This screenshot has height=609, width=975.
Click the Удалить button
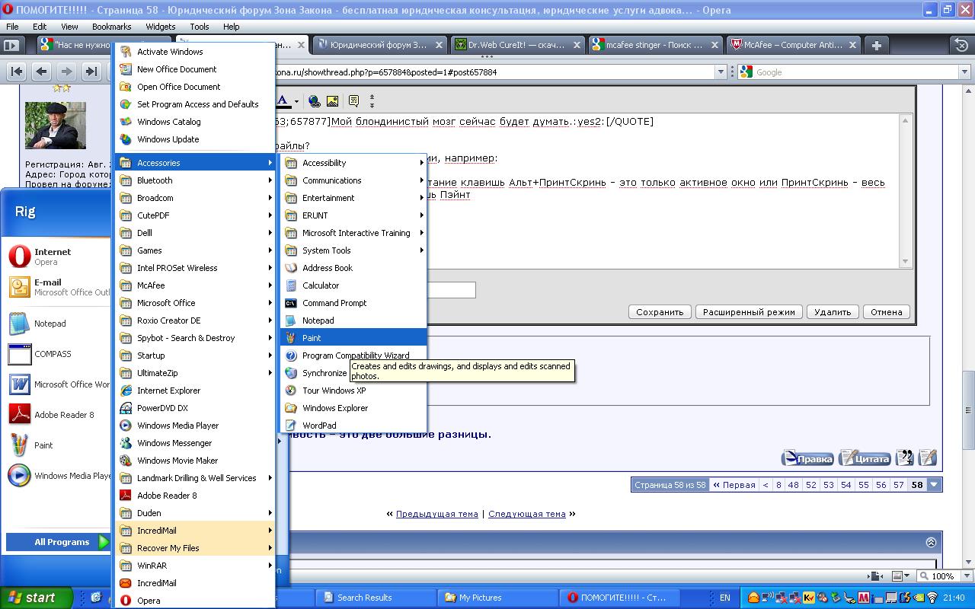(833, 312)
